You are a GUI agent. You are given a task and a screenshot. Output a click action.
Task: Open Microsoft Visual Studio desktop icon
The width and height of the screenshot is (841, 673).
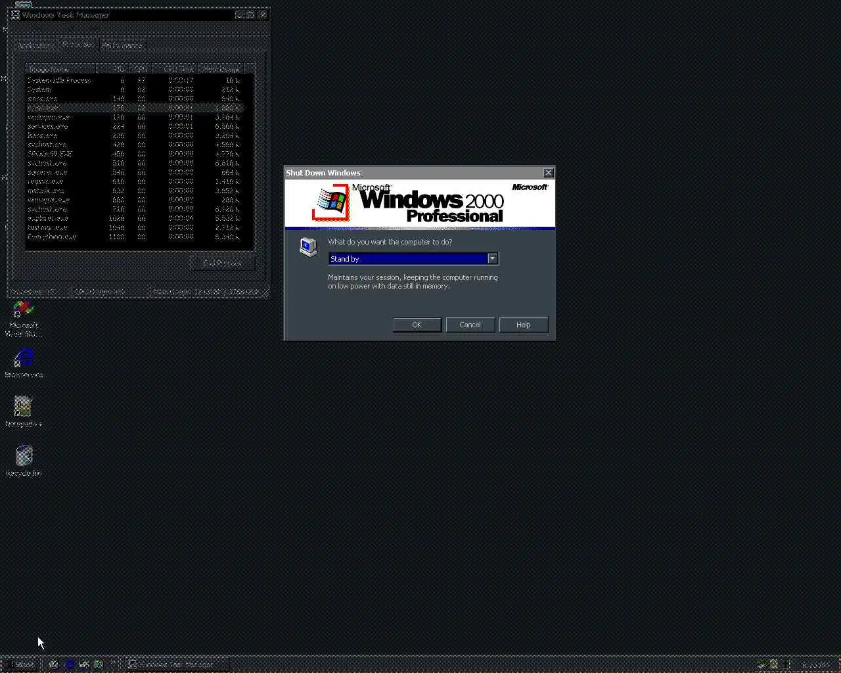pos(24,319)
